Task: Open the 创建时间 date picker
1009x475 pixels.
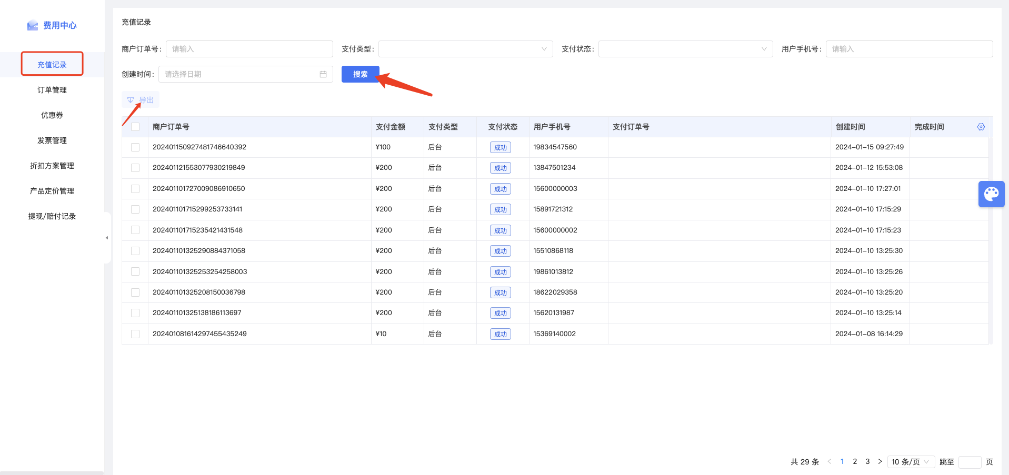Action: 246,74
